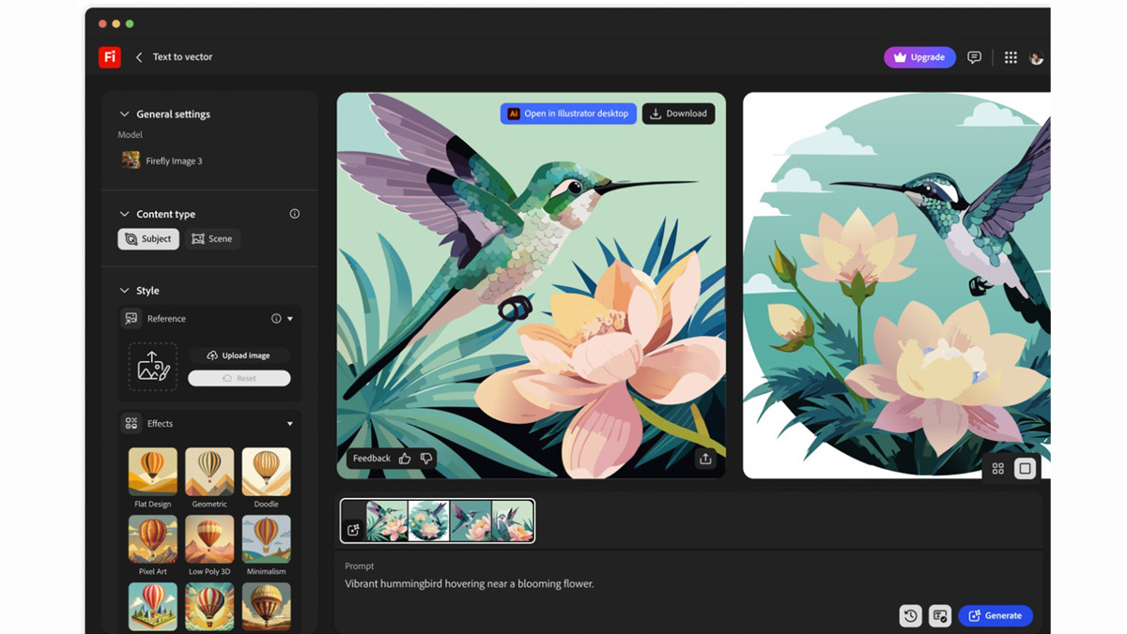Image resolution: width=1127 pixels, height=634 pixels.
Task: Click the Reference panel icon
Action: [x=131, y=319]
